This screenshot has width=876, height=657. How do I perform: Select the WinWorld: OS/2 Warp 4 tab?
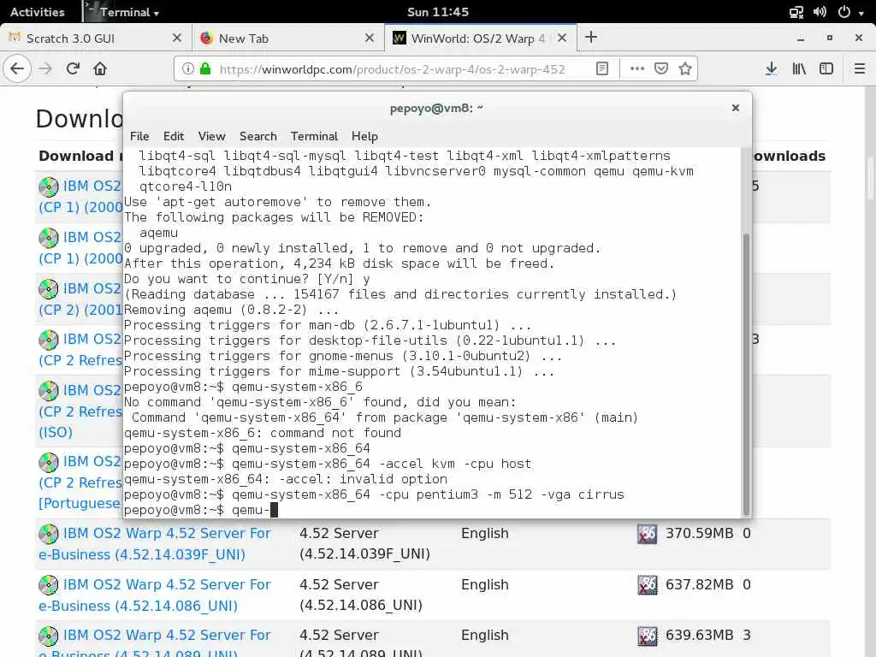481,38
